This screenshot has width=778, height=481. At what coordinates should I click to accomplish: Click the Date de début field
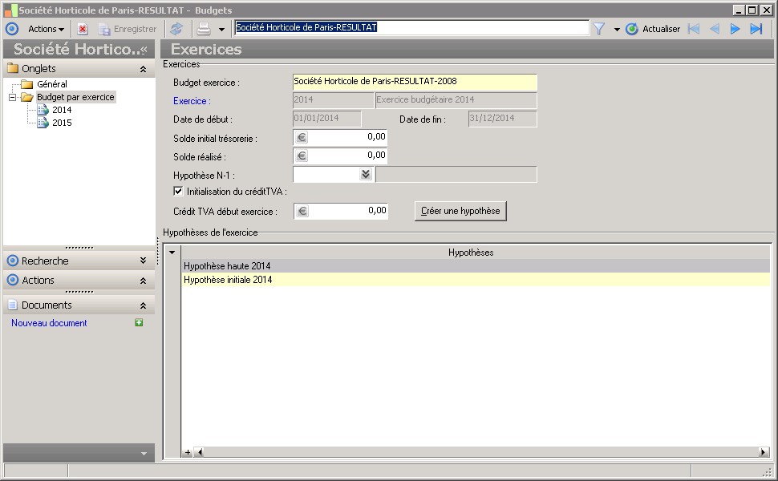pos(327,119)
